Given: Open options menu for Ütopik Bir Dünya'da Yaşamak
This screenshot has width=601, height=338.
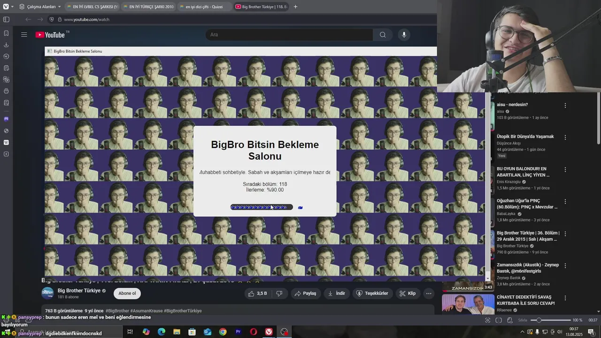Looking at the screenshot, I should pyautogui.click(x=565, y=138).
